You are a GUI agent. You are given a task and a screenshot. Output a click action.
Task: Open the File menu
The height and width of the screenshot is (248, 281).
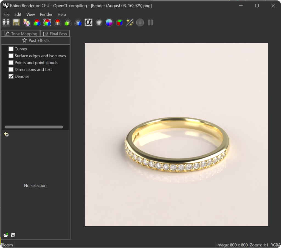coord(6,14)
